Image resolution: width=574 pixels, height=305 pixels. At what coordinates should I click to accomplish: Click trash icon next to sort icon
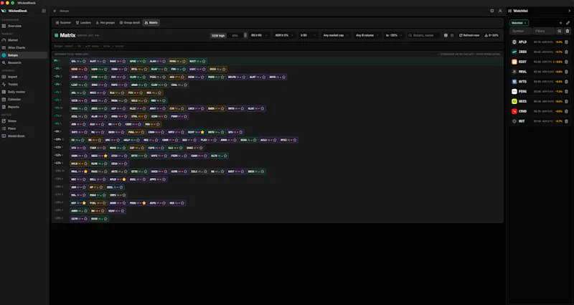pyautogui.click(x=568, y=31)
